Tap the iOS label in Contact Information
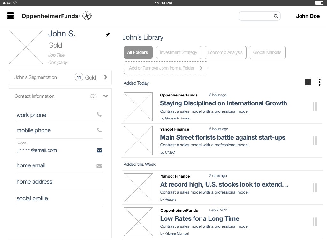 point(93,96)
